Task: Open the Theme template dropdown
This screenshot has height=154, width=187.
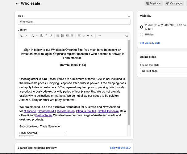Action: pyautogui.click(x=163, y=71)
